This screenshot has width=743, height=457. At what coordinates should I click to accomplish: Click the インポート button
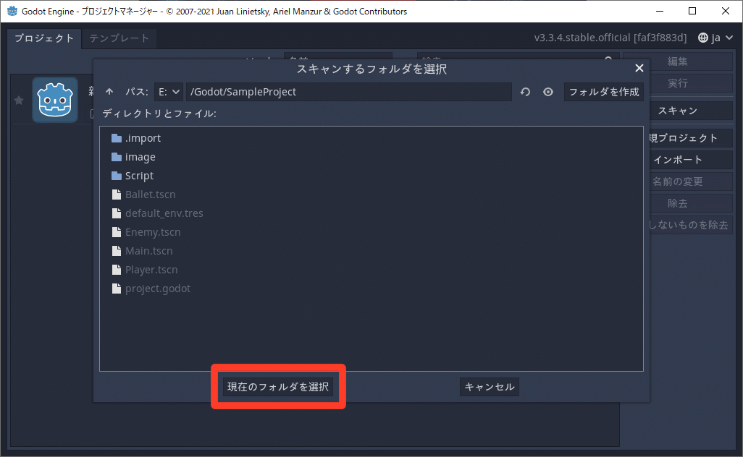690,160
